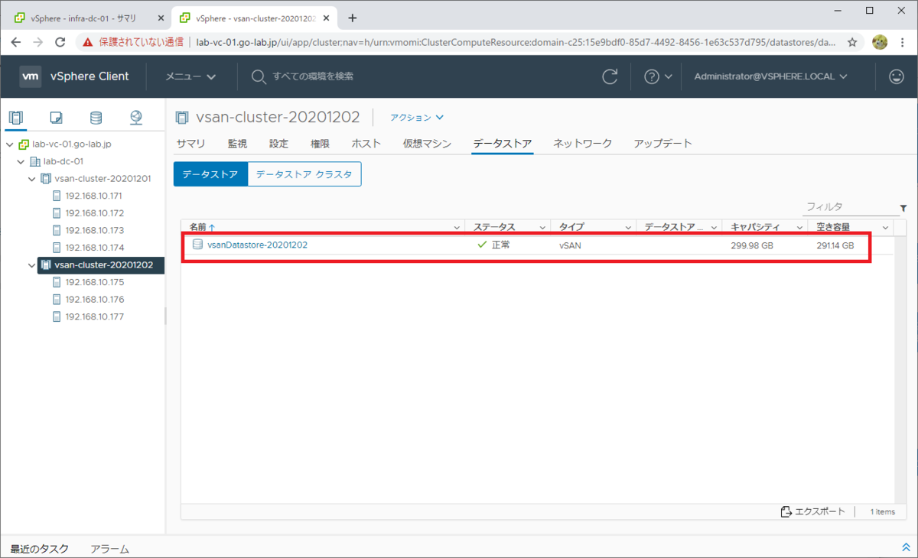Open Administrator@VSPHERE.LOCAL user menu

coord(770,76)
